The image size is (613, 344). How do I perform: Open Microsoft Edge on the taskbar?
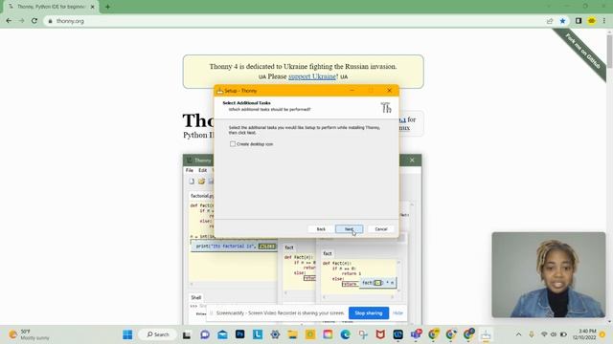click(345, 334)
